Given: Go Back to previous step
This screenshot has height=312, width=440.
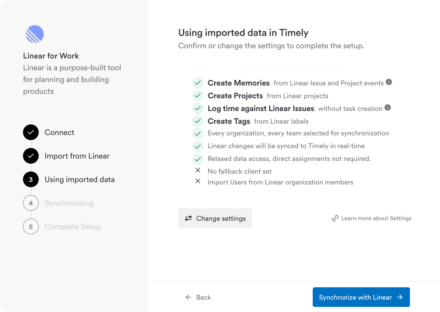Looking at the screenshot, I should click(198, 297).
